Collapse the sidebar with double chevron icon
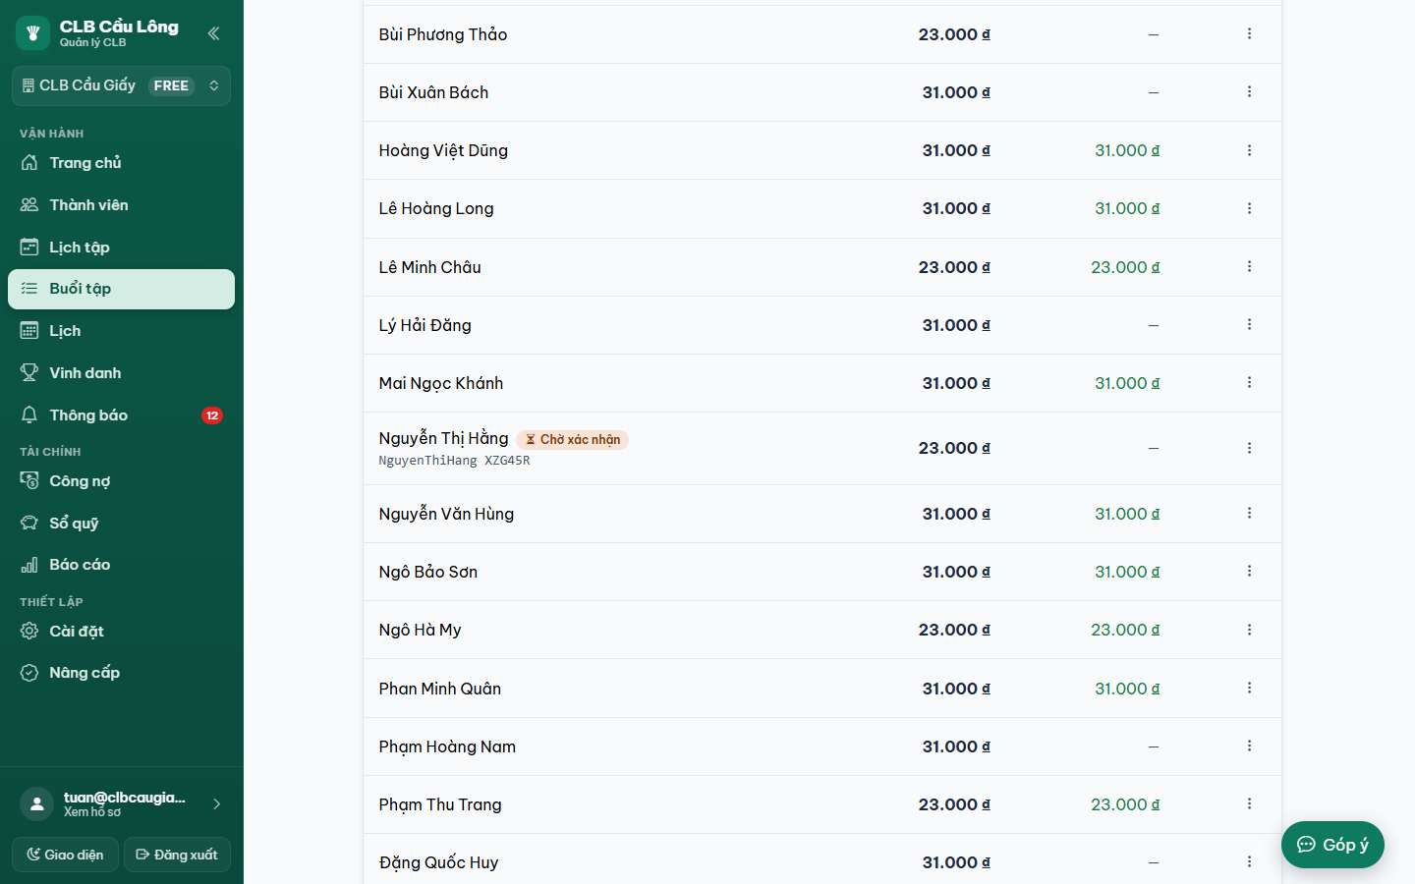1415x884 pixels. coord(213,33)
